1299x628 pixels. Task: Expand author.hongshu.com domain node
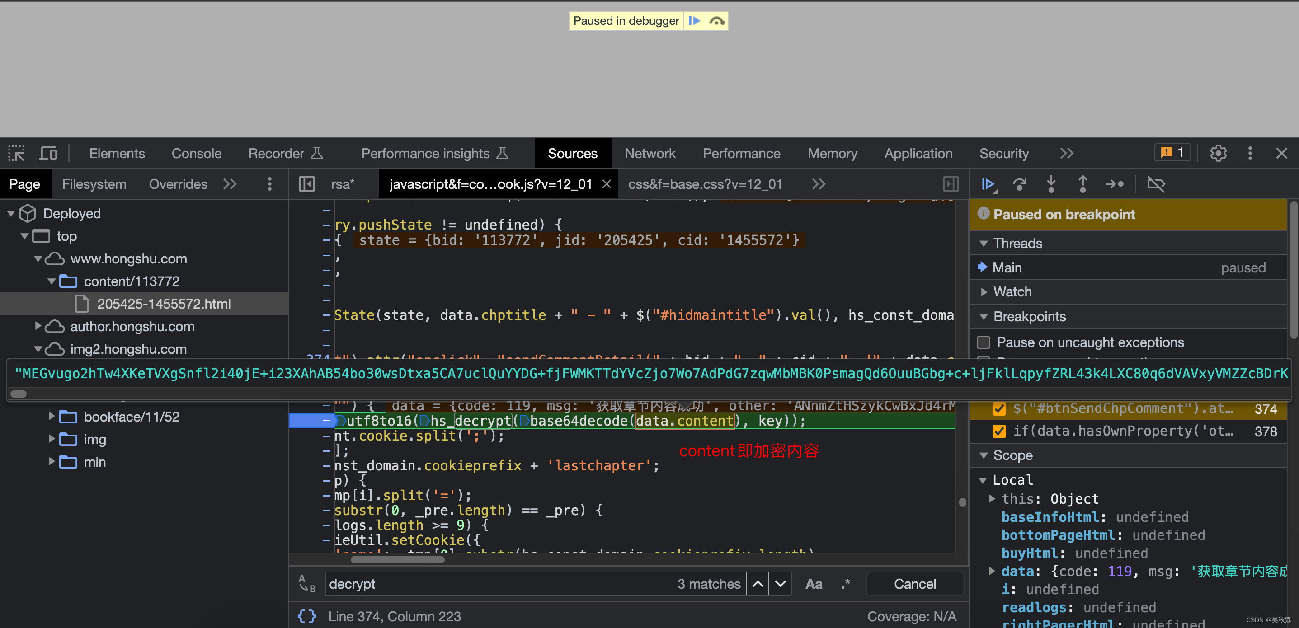point(38,326)
